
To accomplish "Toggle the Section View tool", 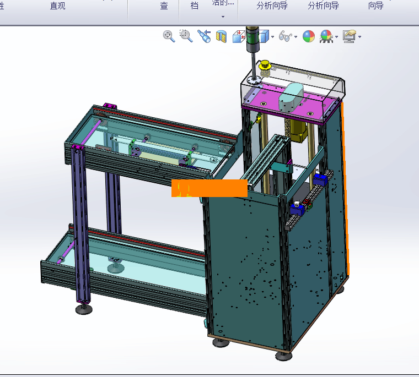I will coord(222,37).
